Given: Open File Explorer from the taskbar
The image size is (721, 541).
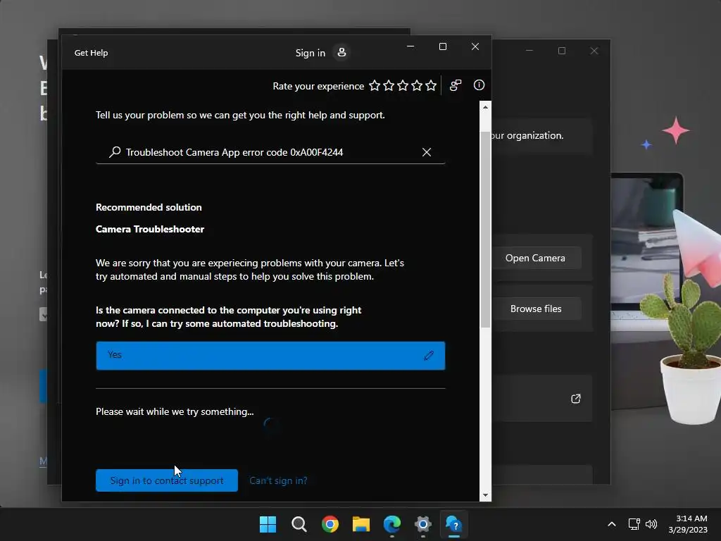Looking at the screenshot, I should 361,524.
